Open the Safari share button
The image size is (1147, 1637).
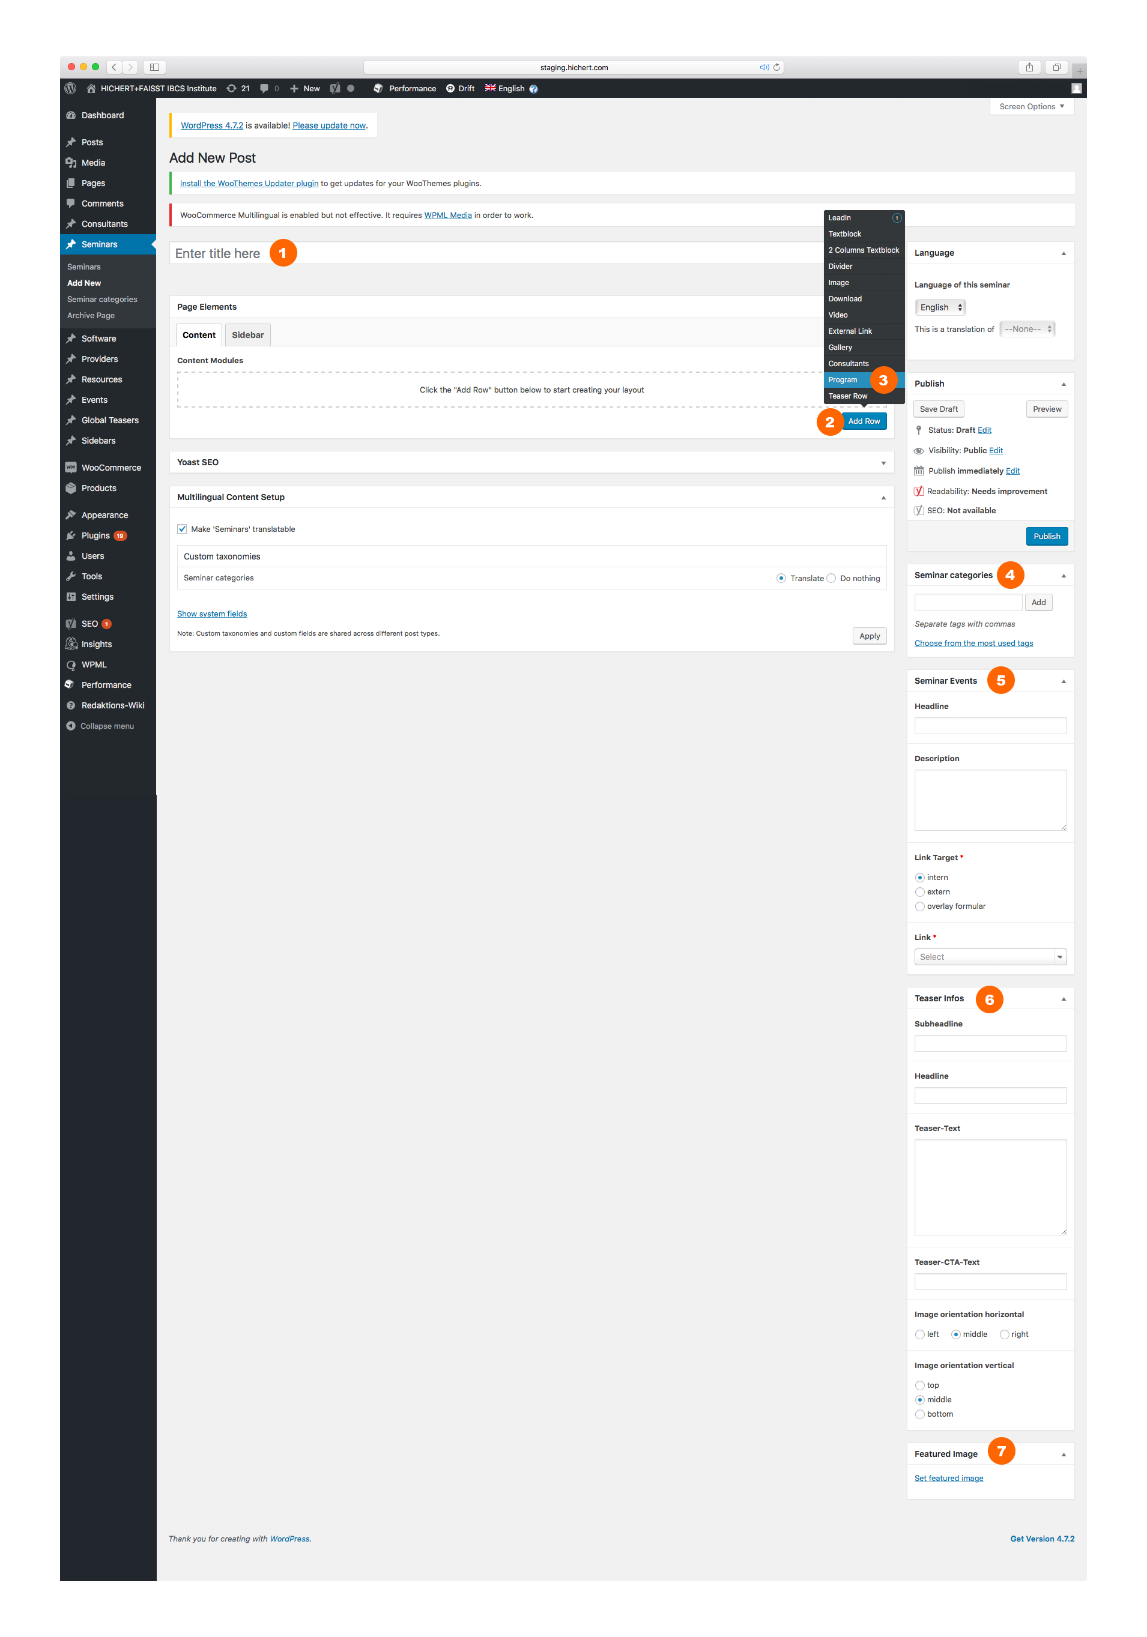[1029, 67]
